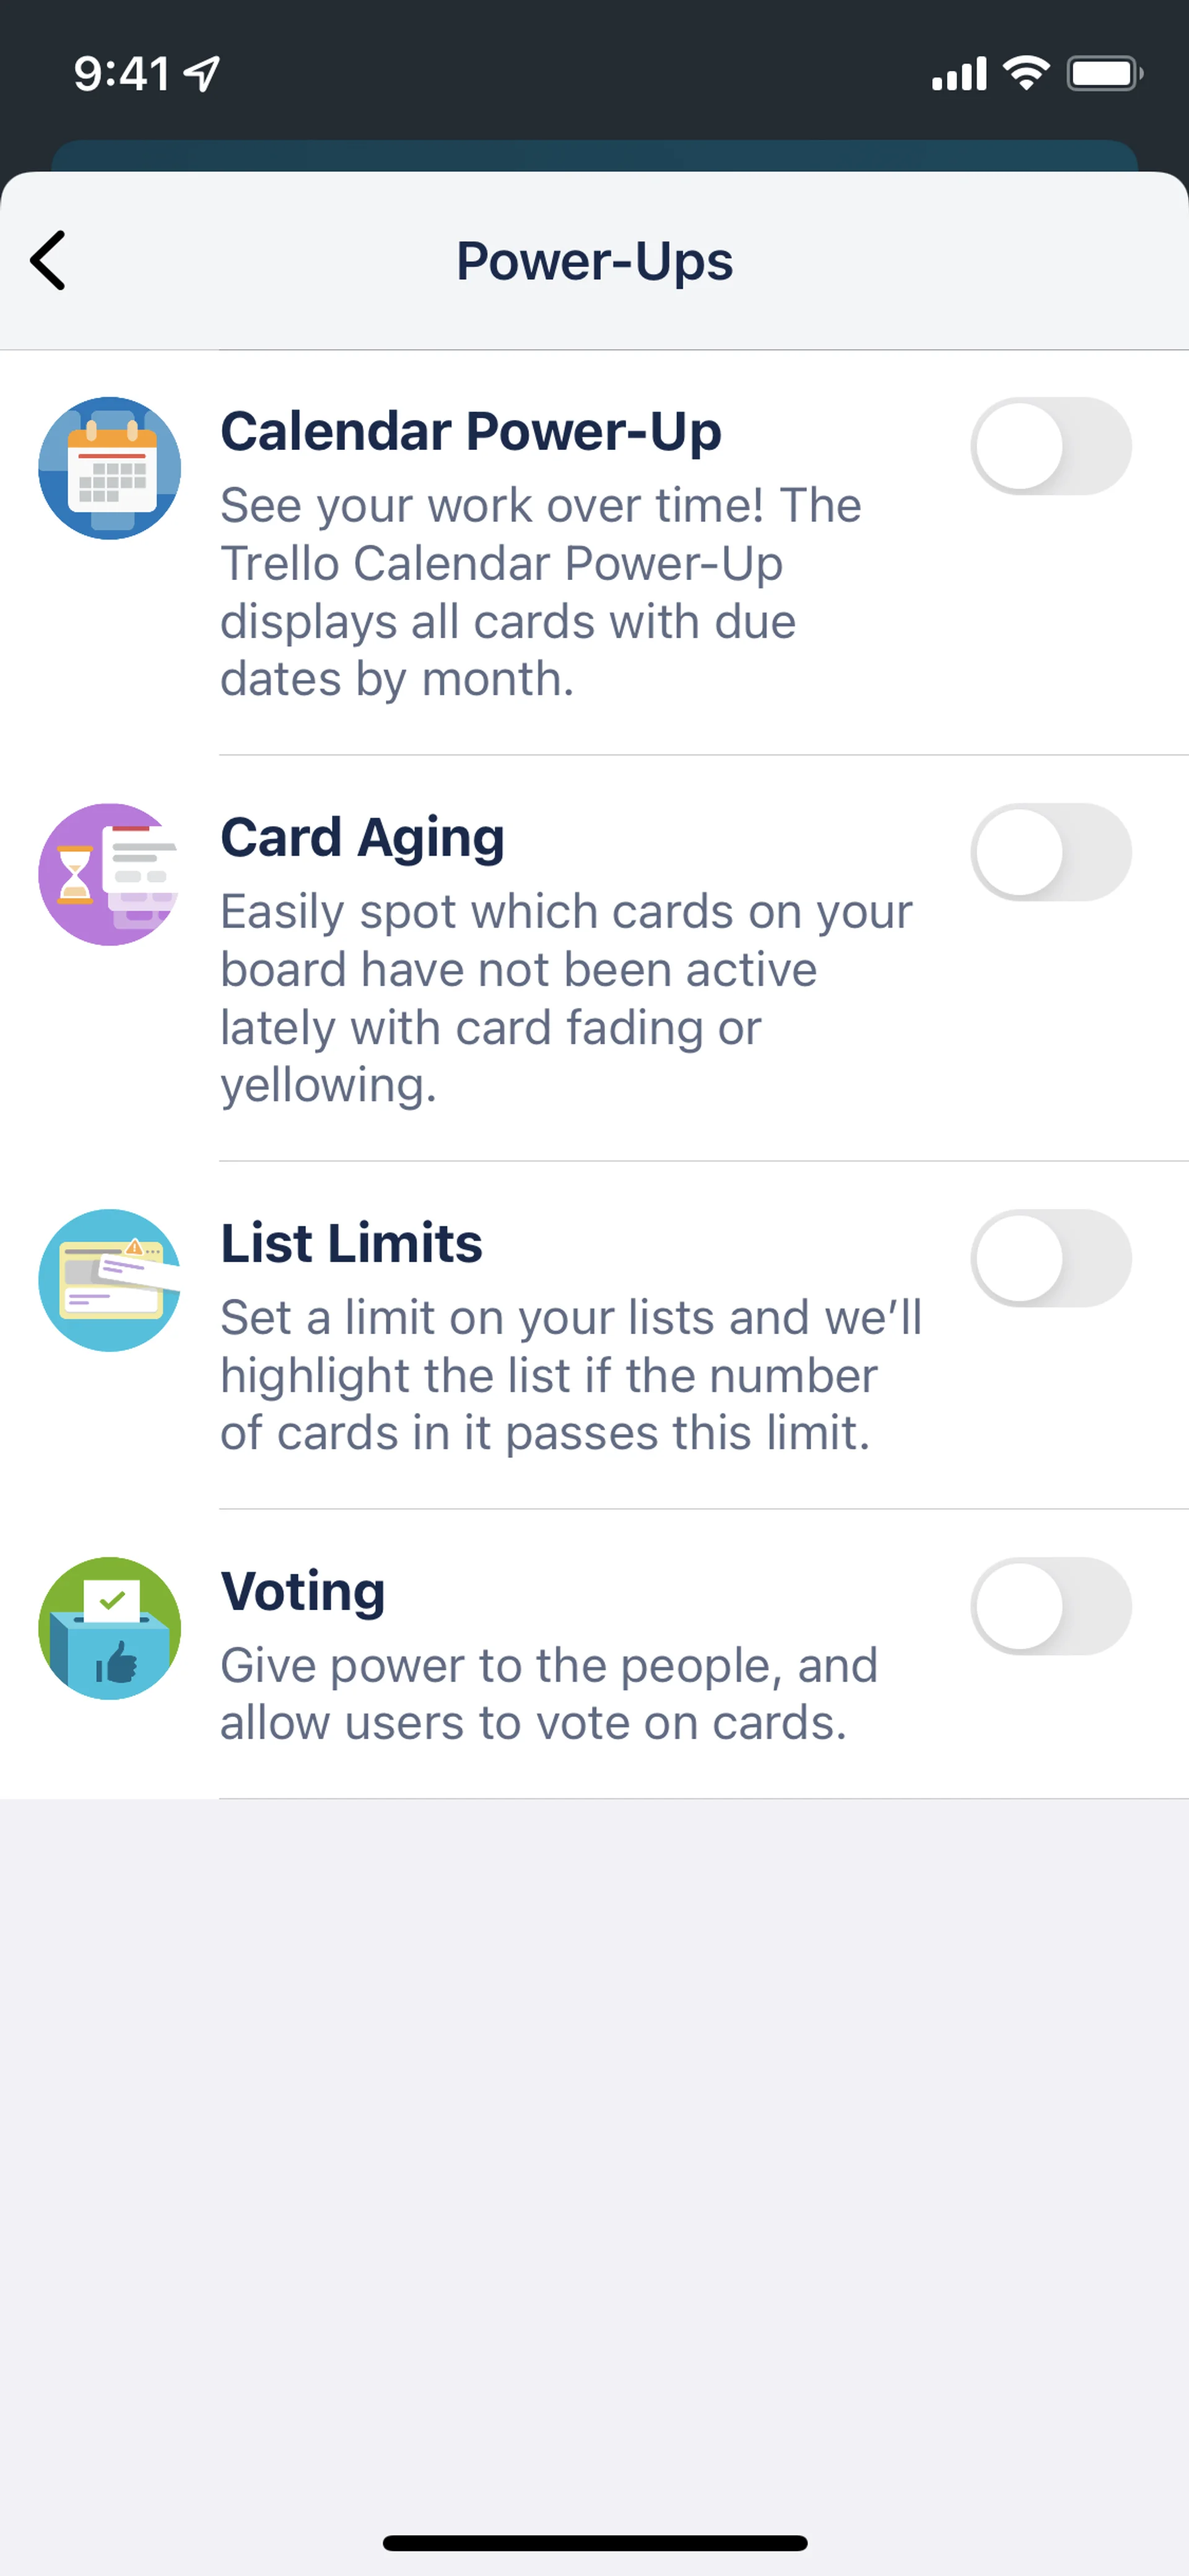Tap the home indicator bar
Viewport: 1189px width, 2576px height.
(x=594, y=2543)
